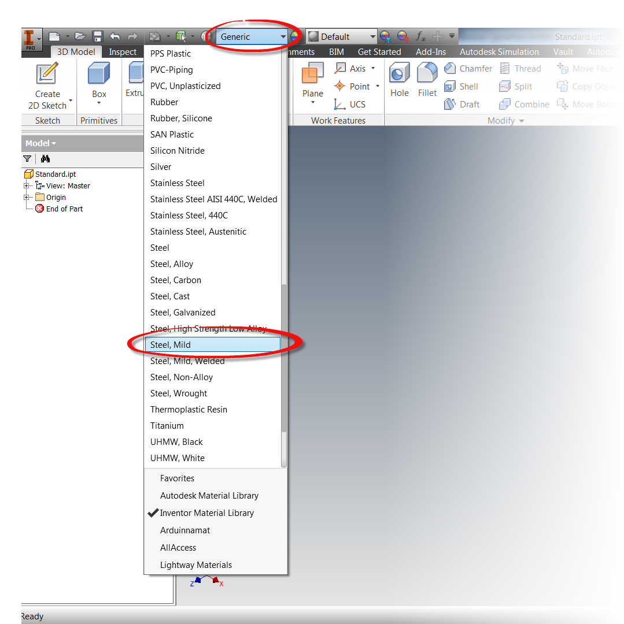Click the Open file icon
The image size is (624, 624).
pyautogui.click(x=80, y=36)
